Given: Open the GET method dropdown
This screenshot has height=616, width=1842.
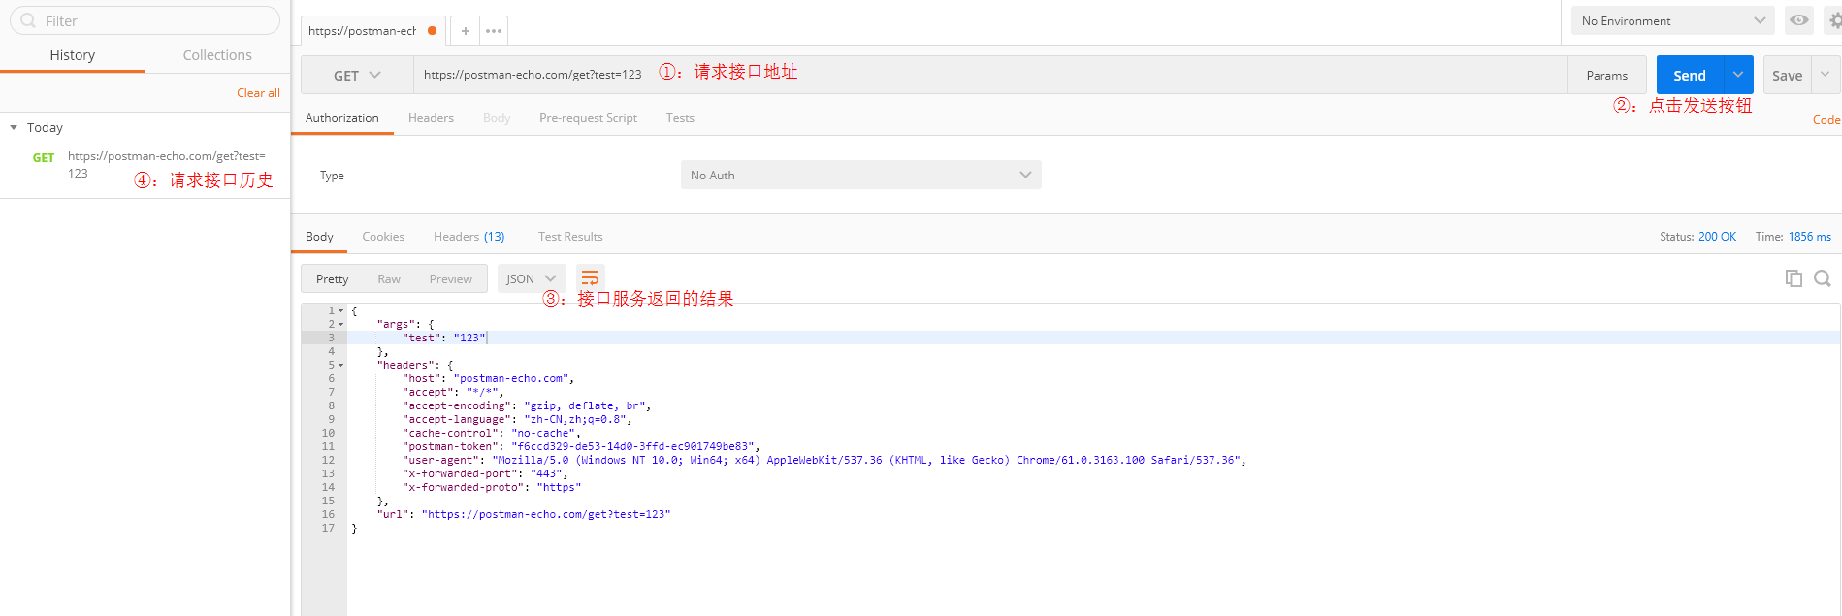Looking at the screenshot, I should (x=357, y=75).
